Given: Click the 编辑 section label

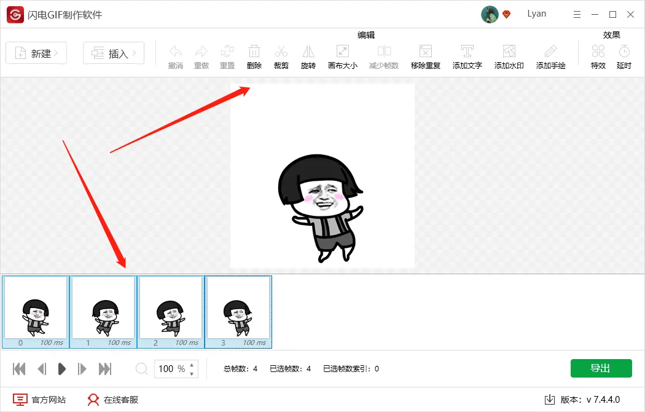Looking at the screenshot, I should pos(366,35).
